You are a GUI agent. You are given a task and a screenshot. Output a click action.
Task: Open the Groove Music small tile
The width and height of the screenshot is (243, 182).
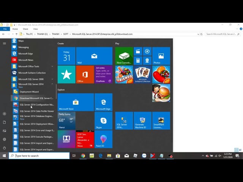point(147,51)
